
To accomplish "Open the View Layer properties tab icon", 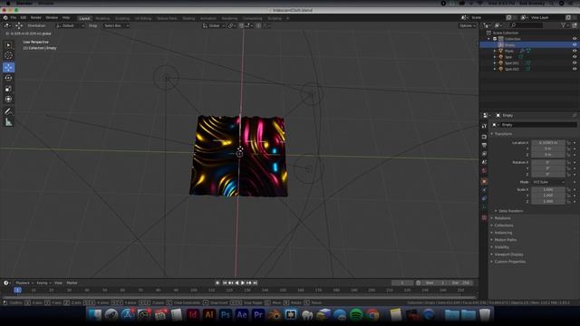I will 484,154.
